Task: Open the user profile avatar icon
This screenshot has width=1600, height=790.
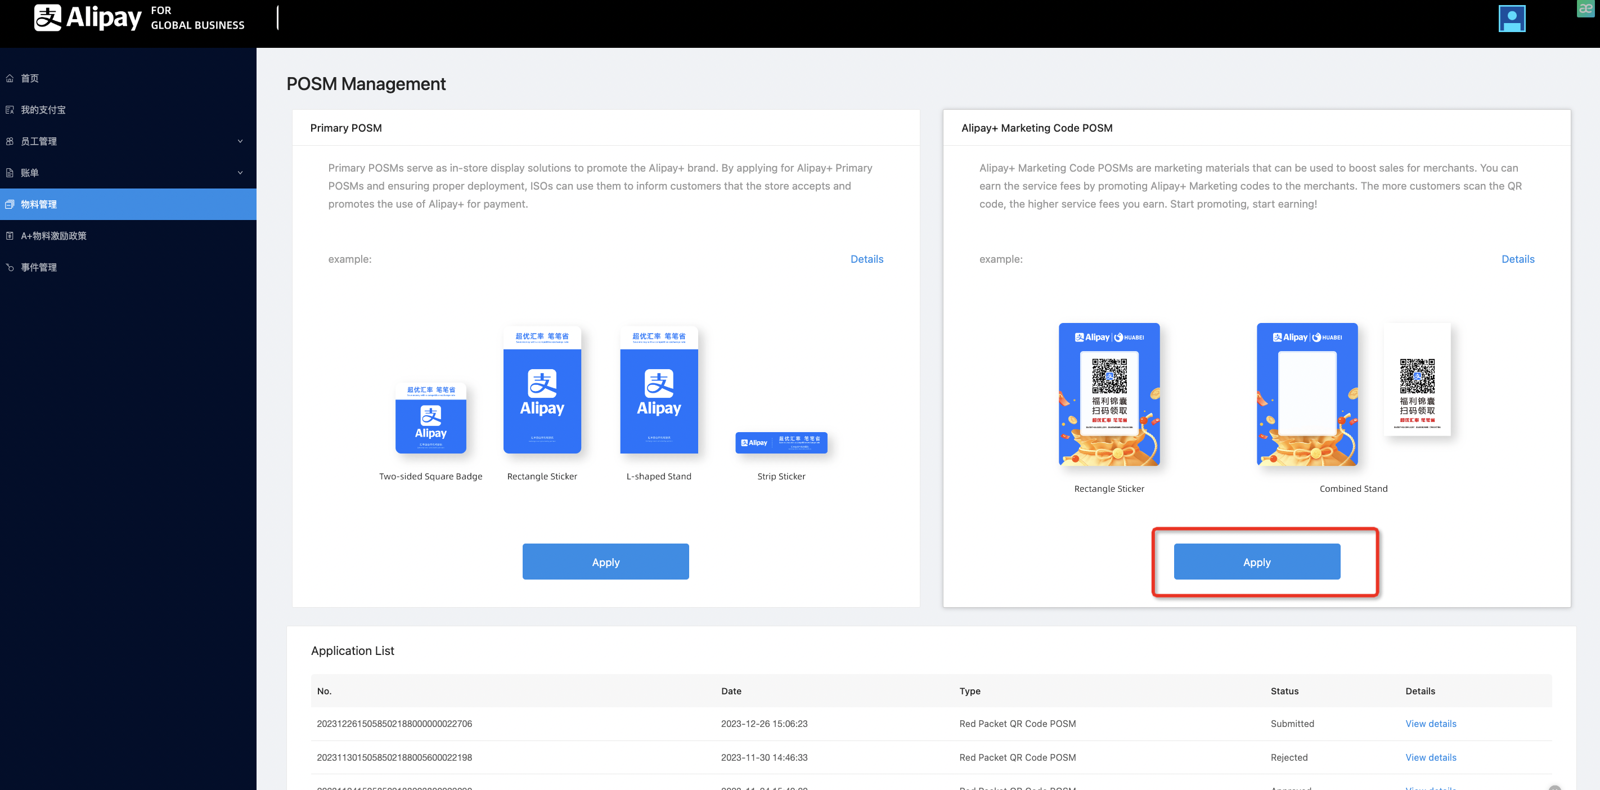Action: pyautogui.click(x=1511, y=19)
